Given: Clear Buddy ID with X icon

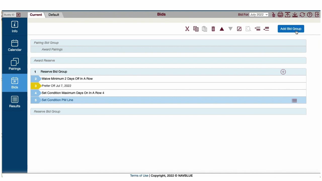Looking at the screenshot, I should point(18,15).
